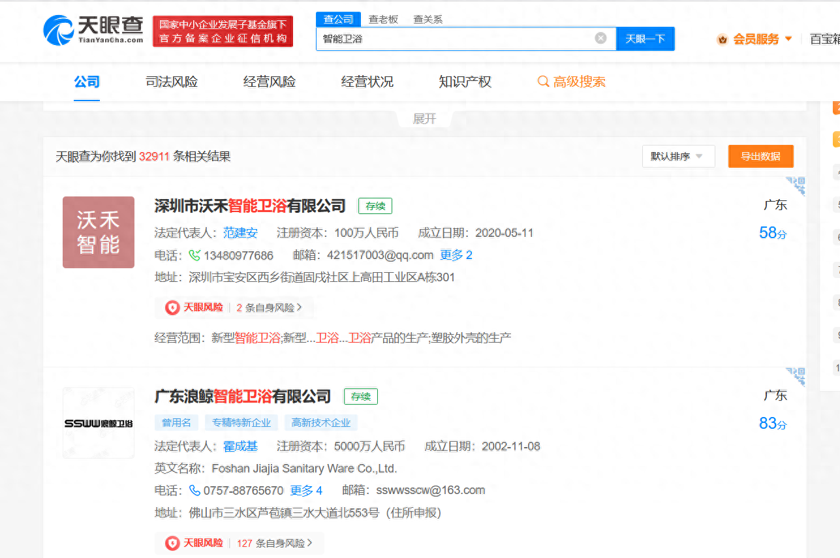This screenshot has height=558, width=840.
Task: Open legal representative 范建安
Action: (x=240, y=233)
